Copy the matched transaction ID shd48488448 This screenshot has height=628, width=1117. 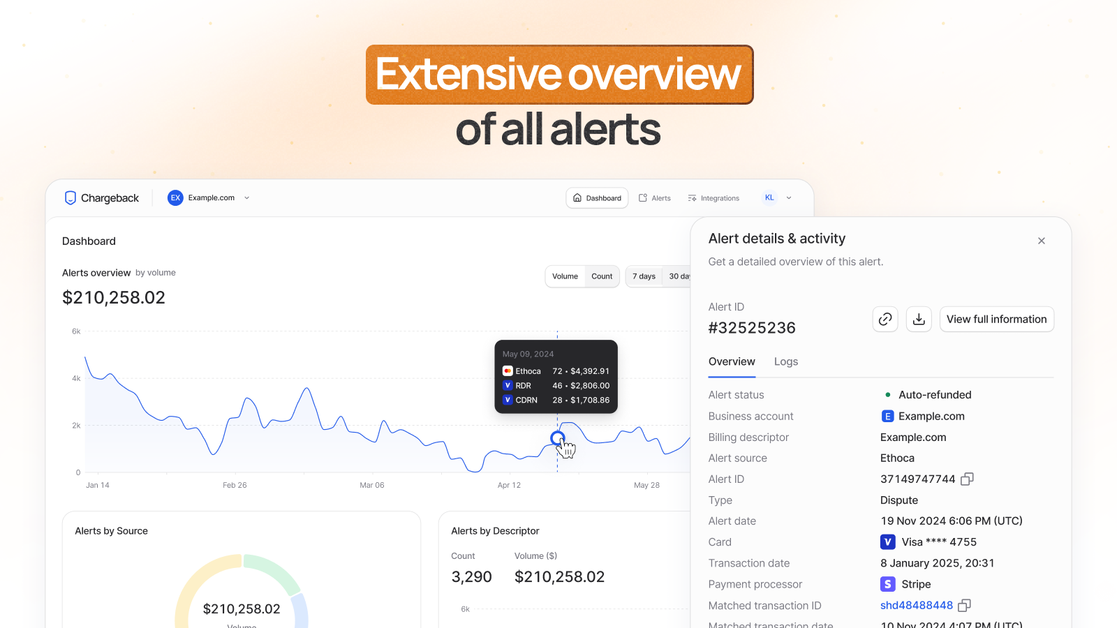965,605
